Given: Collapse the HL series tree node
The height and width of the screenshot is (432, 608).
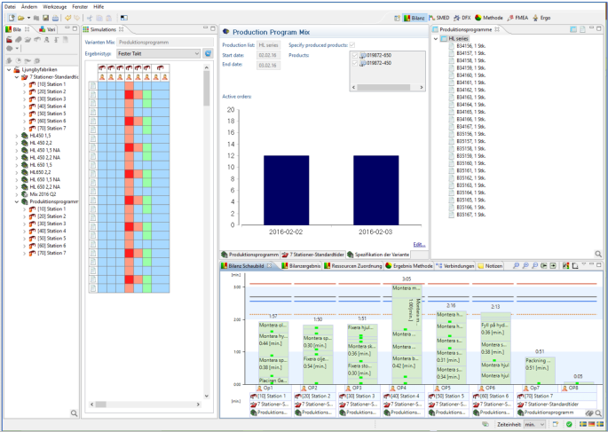Looking at the screenshot, I should (x=436, y=40).
